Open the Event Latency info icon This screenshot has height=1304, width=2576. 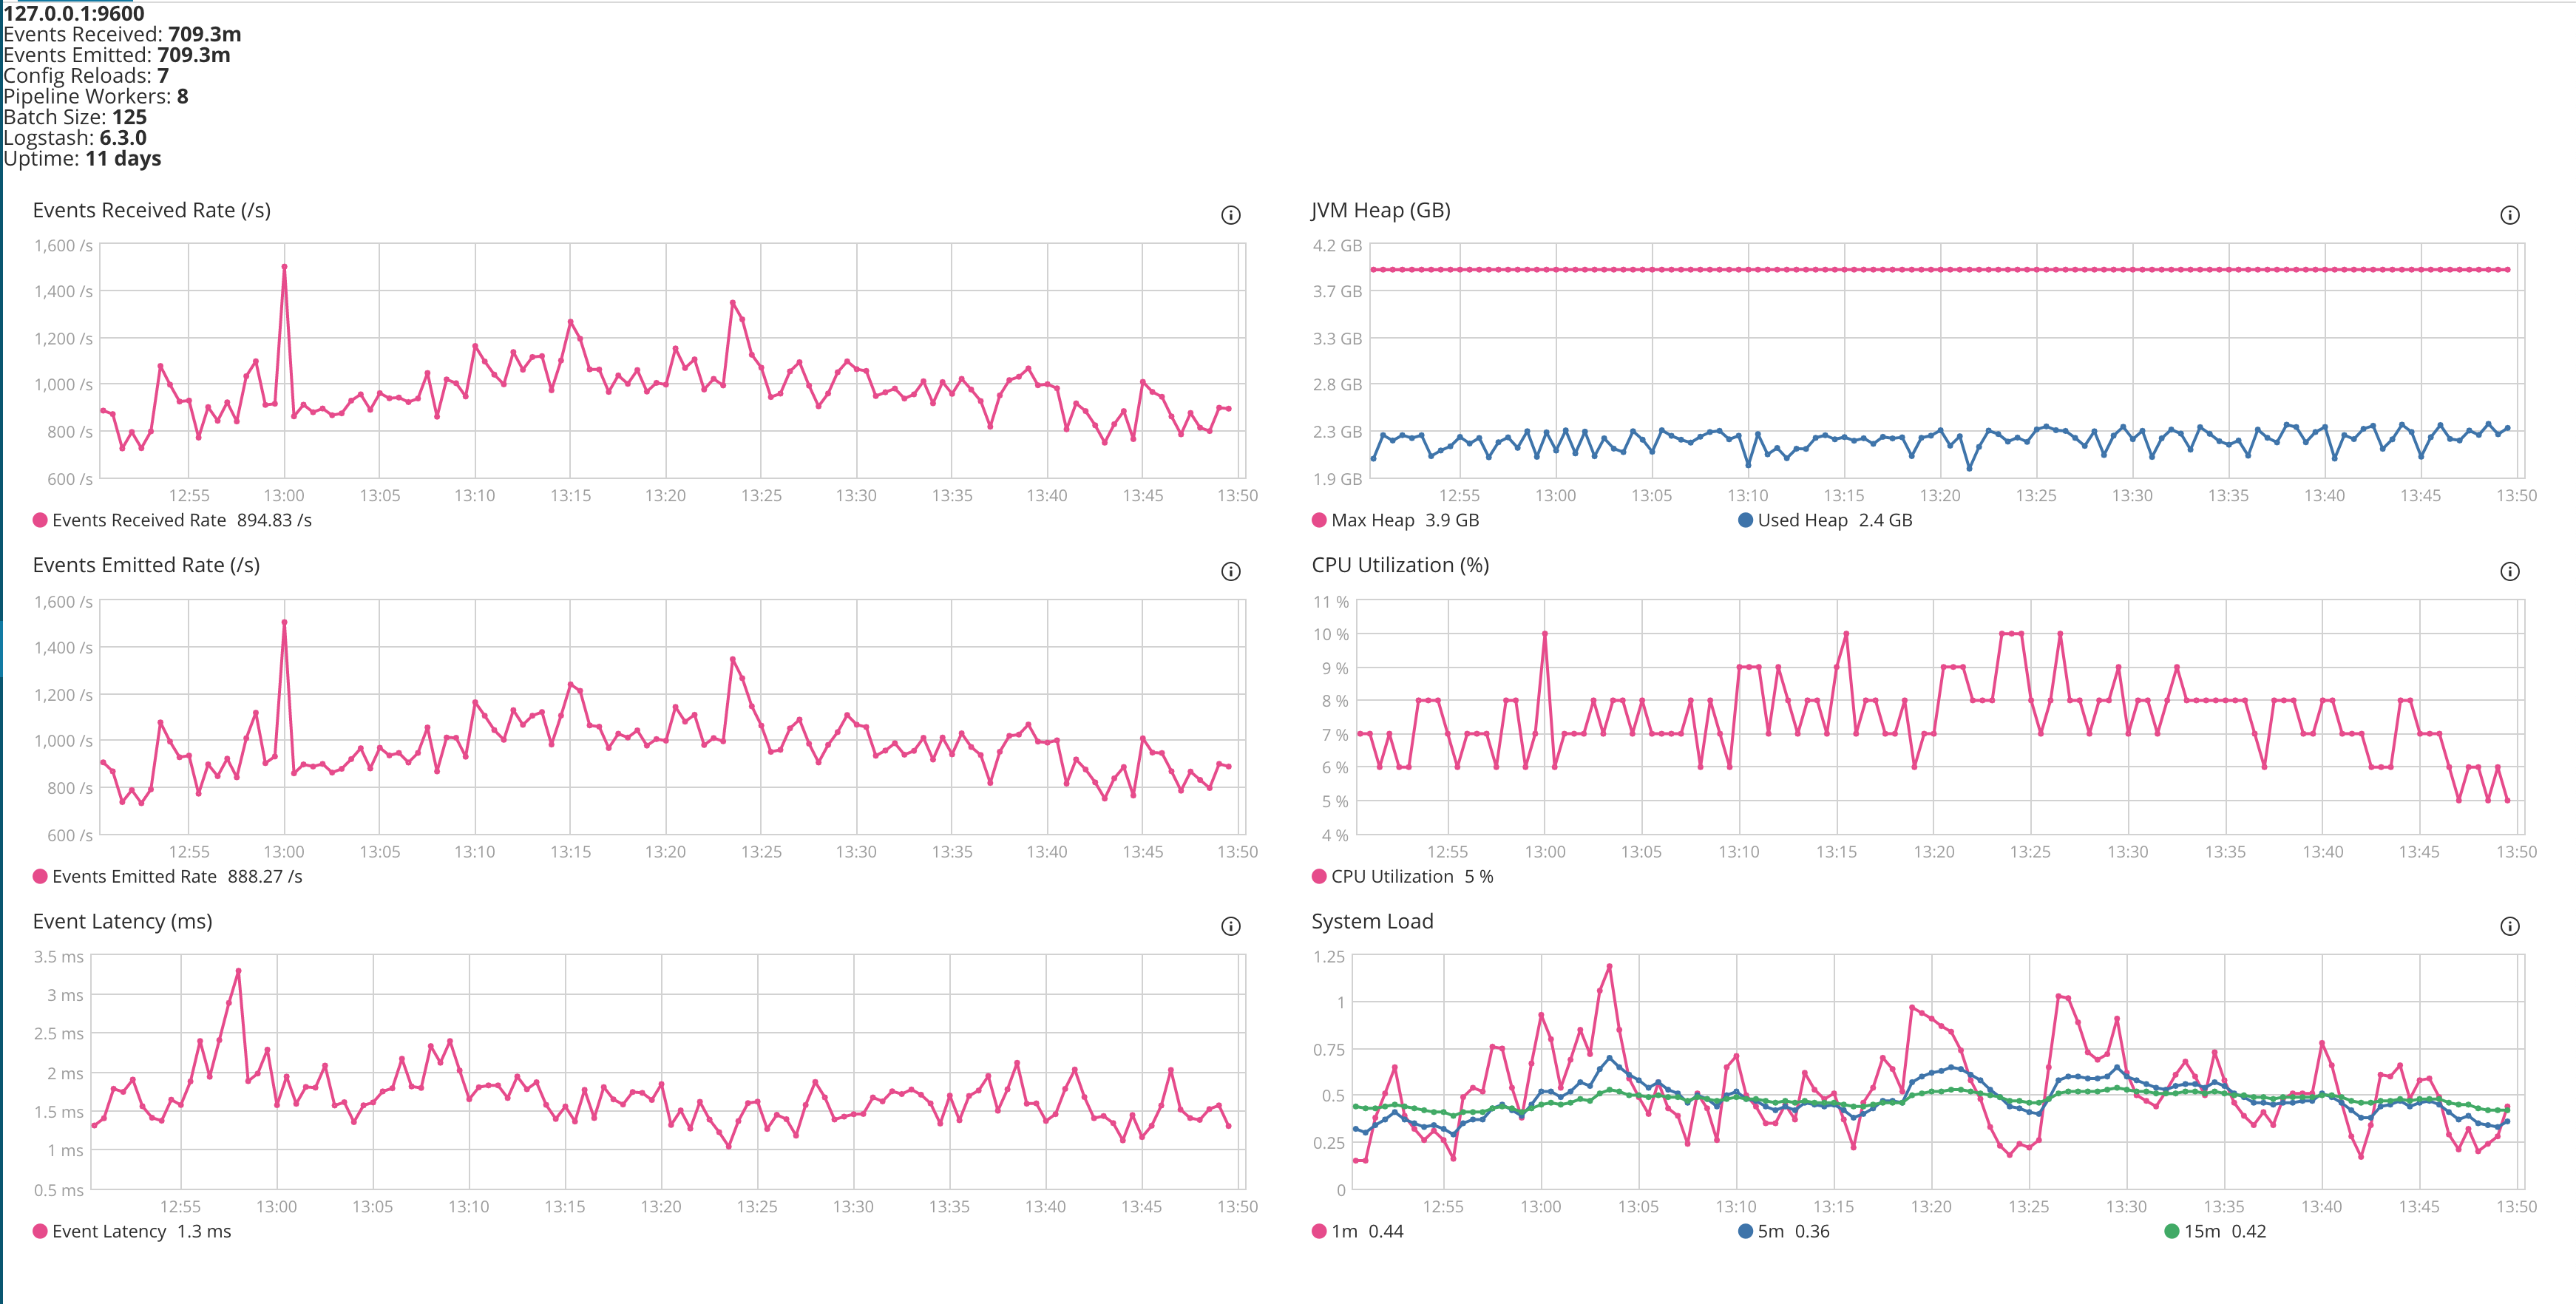click(1233, 926)
